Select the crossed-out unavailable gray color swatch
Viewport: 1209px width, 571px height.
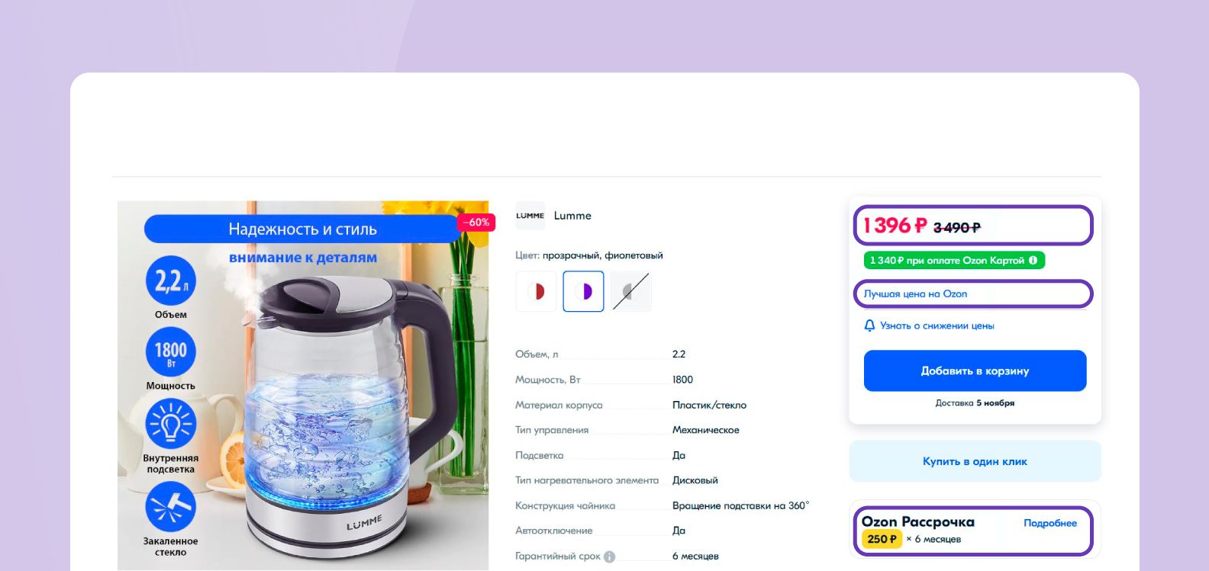click(x=630, y=291)
